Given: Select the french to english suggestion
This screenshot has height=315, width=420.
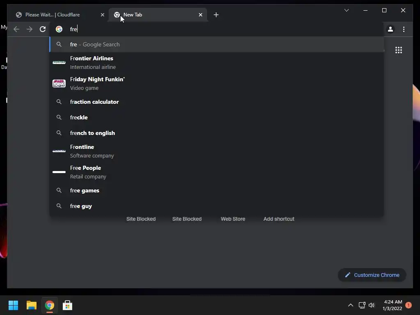Looking at the screenshot, I should [x=217, y=133].
